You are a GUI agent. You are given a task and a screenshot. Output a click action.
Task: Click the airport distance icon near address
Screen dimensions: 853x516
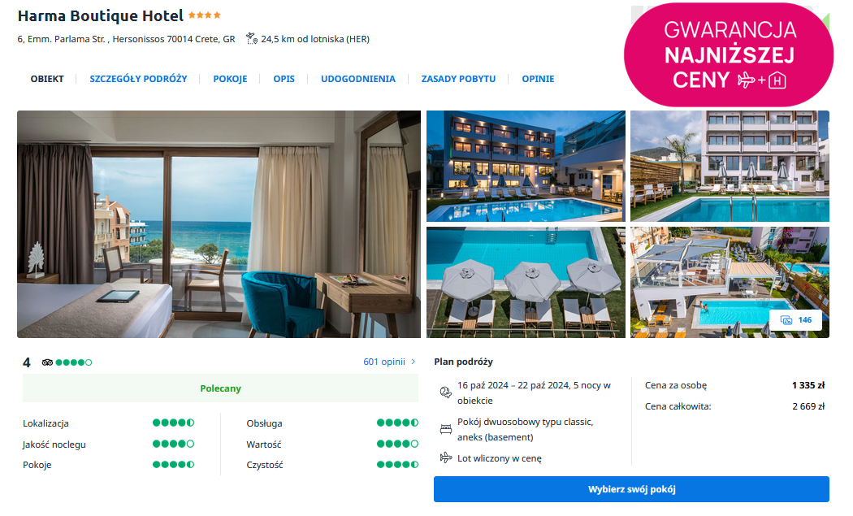tap(251, 39)
